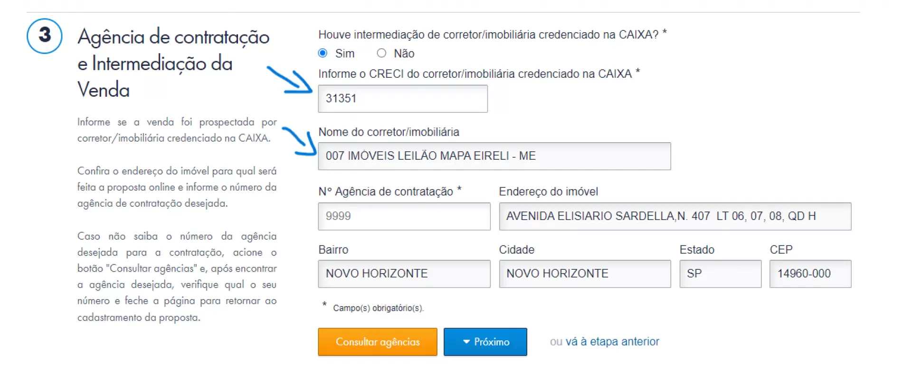Image resolution: width=912 pixels, height=365 pixels.
Task: Click the CEP field
Action: (810, 274)
